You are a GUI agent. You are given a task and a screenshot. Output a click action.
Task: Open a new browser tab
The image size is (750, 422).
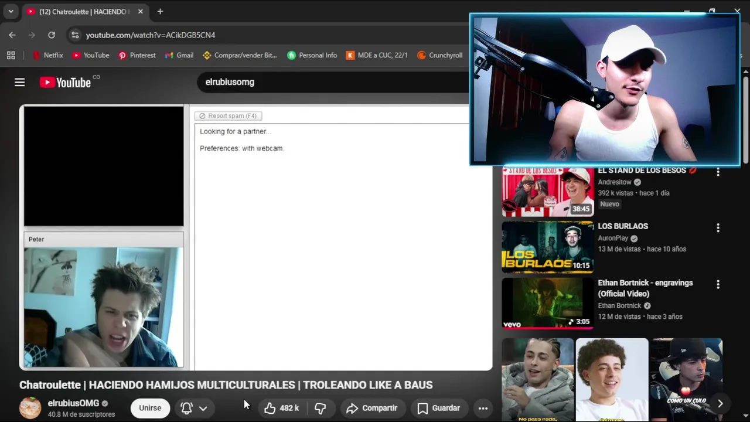(160, 12)
